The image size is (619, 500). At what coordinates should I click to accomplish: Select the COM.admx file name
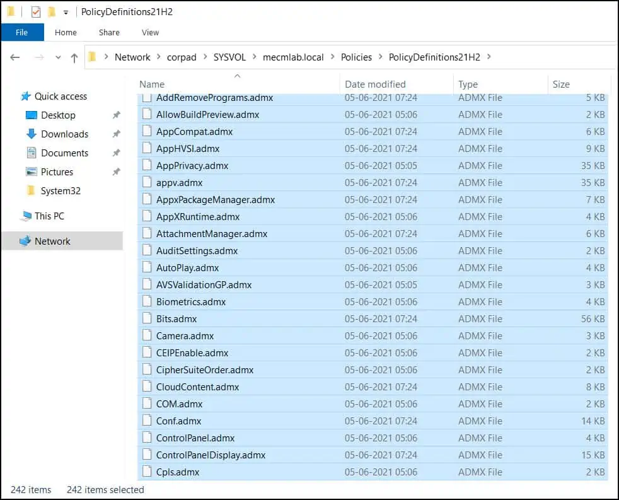pyautogui.click(x=179, y=404)
